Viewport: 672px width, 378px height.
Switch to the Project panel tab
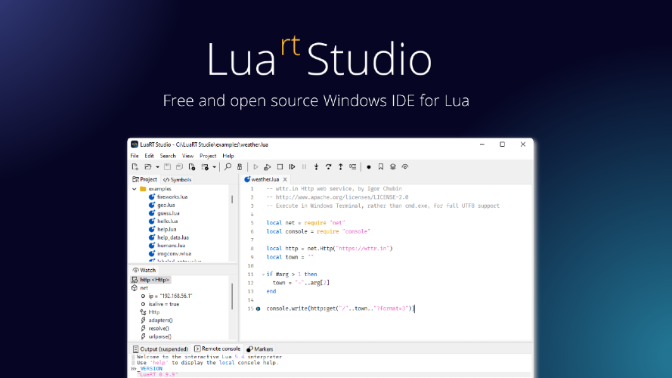pyautogui.click(x=145, y=180)
